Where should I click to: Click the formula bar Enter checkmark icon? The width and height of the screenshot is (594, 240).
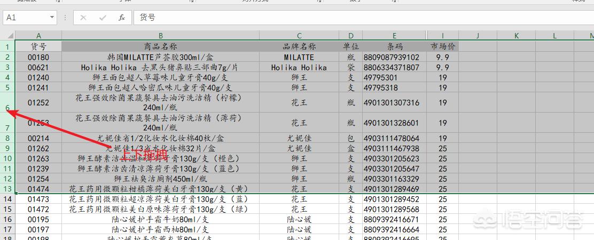(x=102, y=18)
